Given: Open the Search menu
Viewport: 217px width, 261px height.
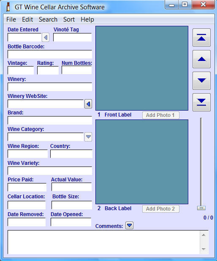Looking at the screenshot, I should pyautogui.click(x=48, y=19).
